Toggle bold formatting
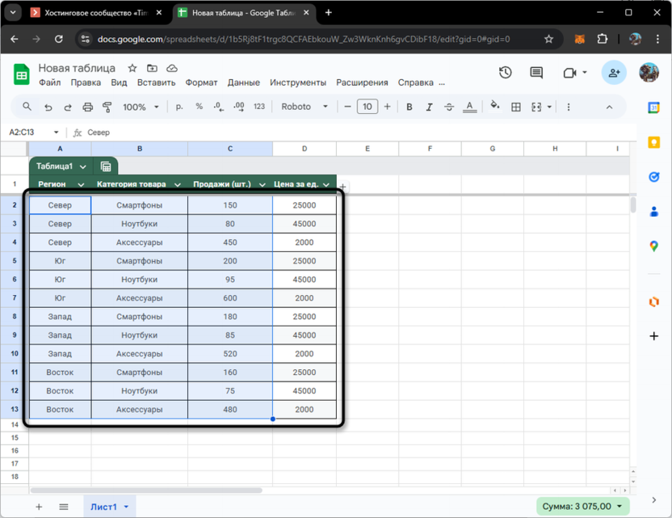The image size is (672, 518). pyautogui.click(x=409, y=107)
